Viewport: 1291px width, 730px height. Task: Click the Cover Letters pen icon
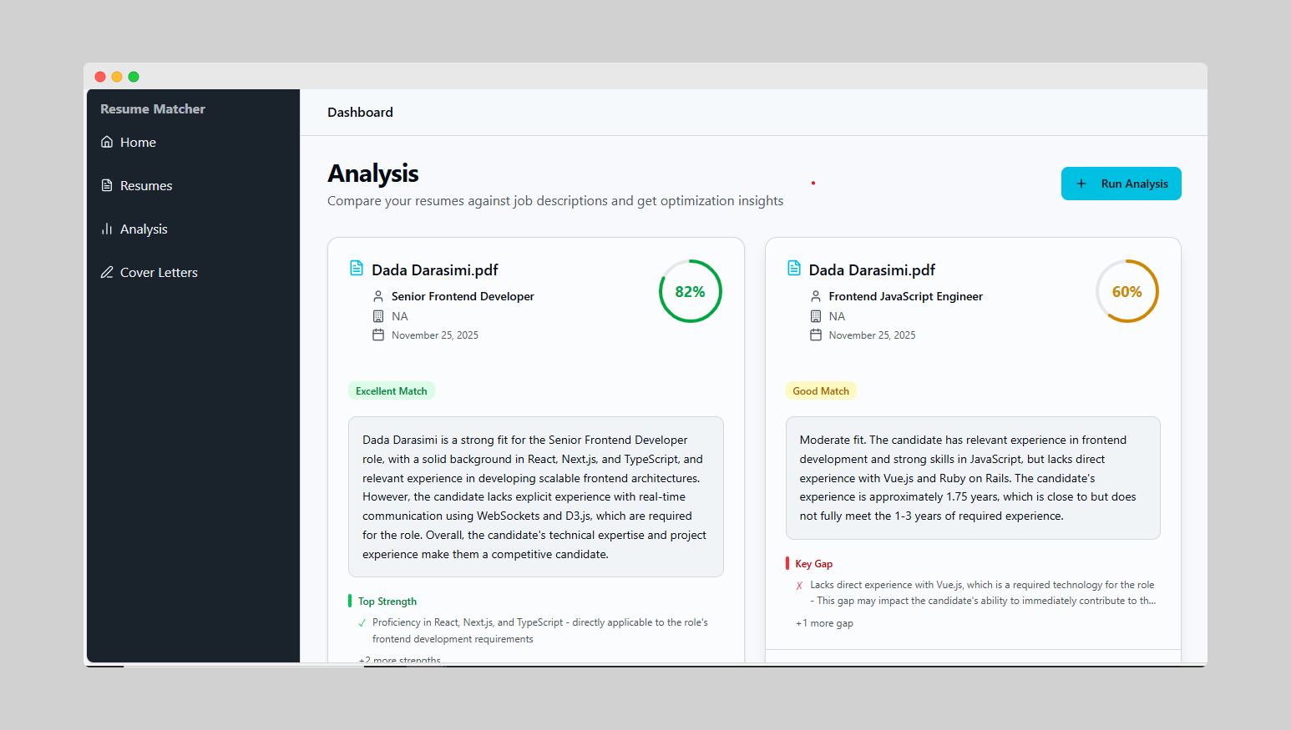pyautogui.click(x=107, y=272)
